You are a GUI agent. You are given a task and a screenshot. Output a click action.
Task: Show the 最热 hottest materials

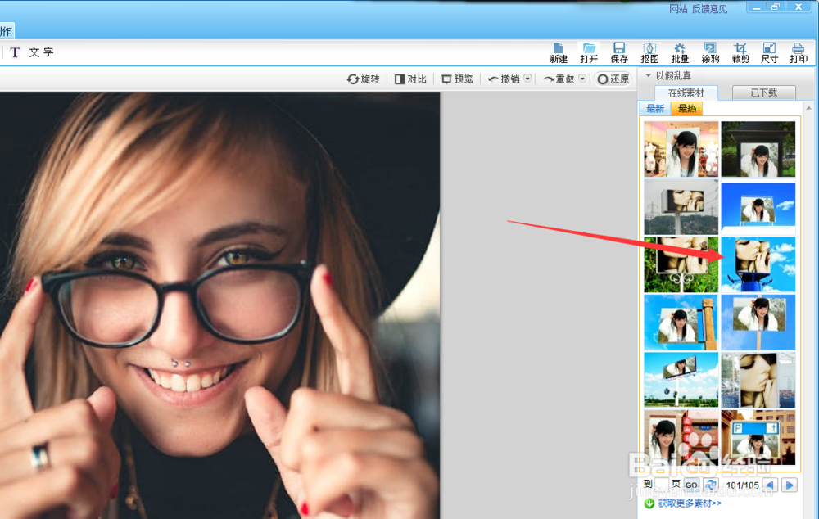click(x=687, y=109)
